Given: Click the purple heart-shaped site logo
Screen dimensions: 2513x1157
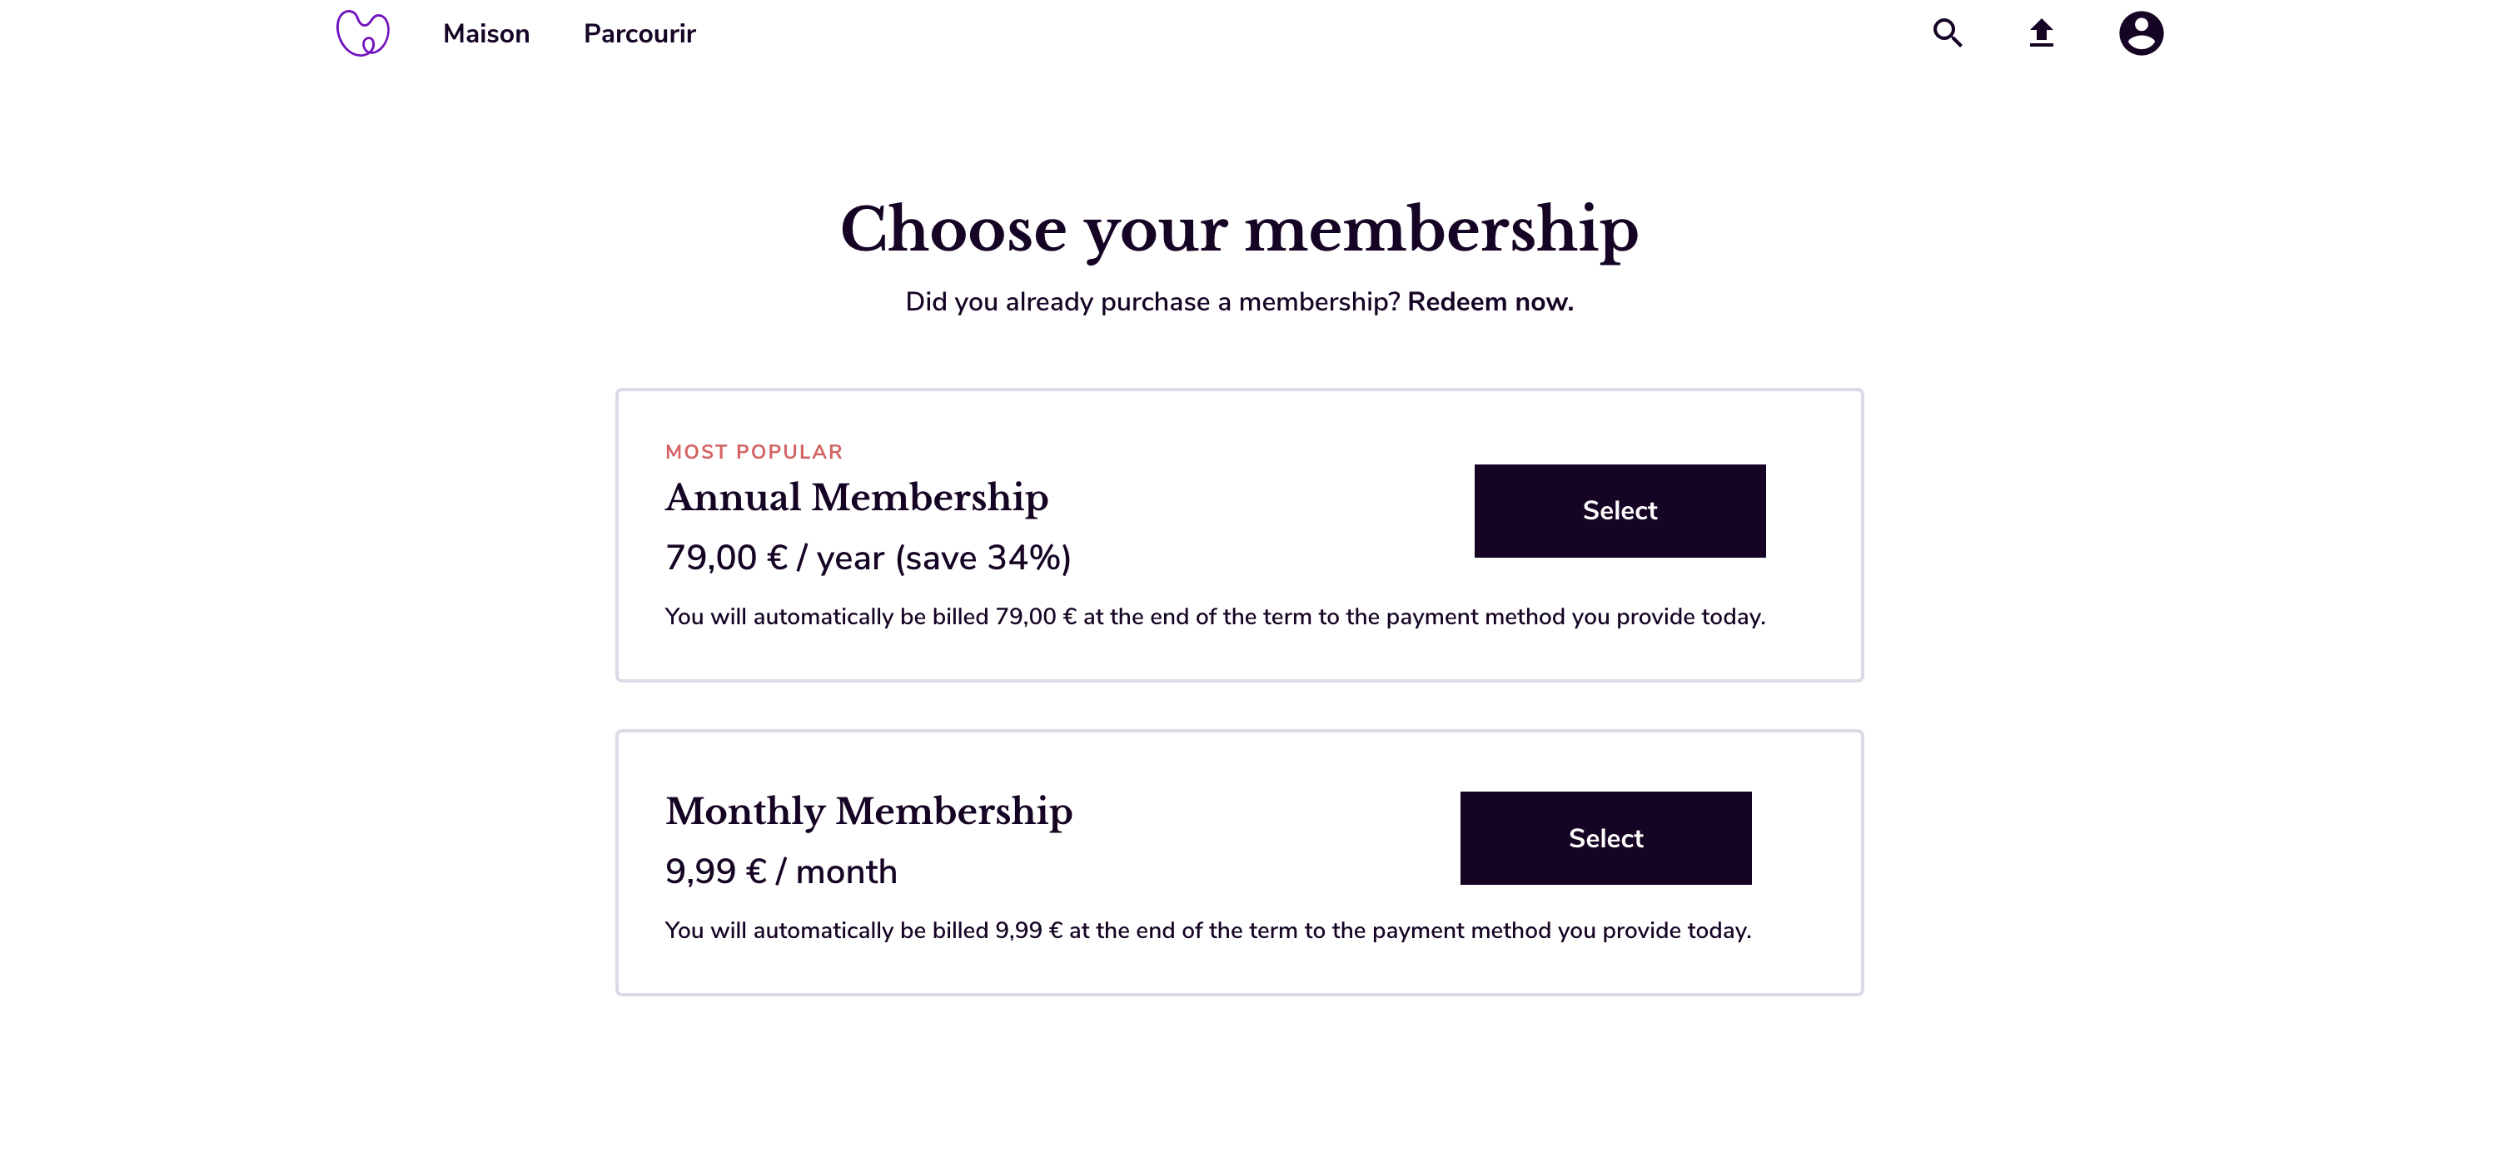Looking at the screenshot, I should [x=362, y=33].
